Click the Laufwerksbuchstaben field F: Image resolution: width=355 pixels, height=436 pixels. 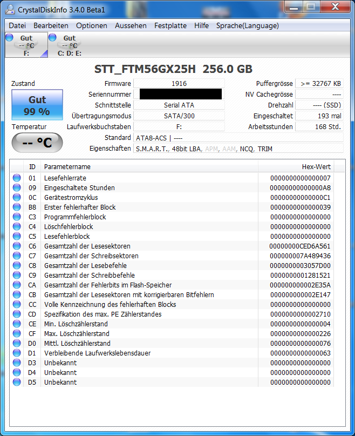coord(179,127)
